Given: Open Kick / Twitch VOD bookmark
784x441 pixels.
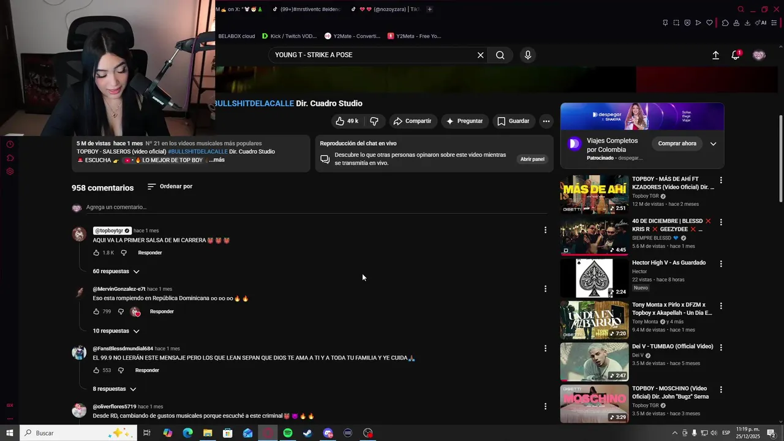Looking at the screenshot, I should (289, 36).
